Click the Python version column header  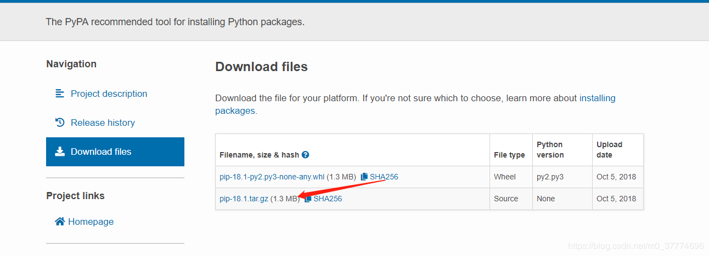[x=550, y=149]
